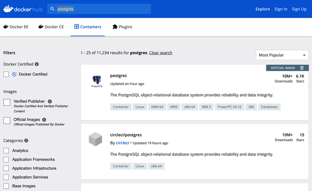The width and height of the screenshot is (312, 191).
Task: Tick the Application Frameworks checkbox
Action: pyautogui.click(x=6, y=160)
